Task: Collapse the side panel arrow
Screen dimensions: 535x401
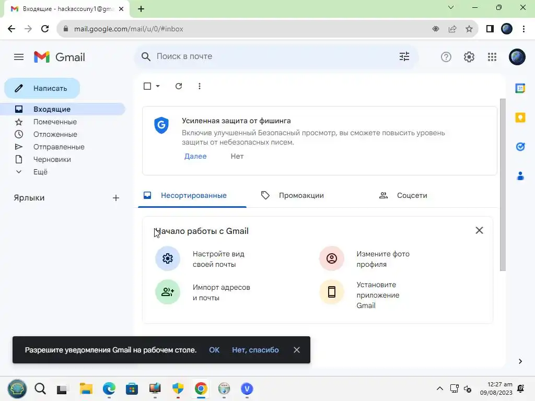Action: [520, 361]
